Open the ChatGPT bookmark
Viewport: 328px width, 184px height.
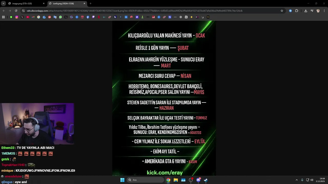(x=181, y=17)
